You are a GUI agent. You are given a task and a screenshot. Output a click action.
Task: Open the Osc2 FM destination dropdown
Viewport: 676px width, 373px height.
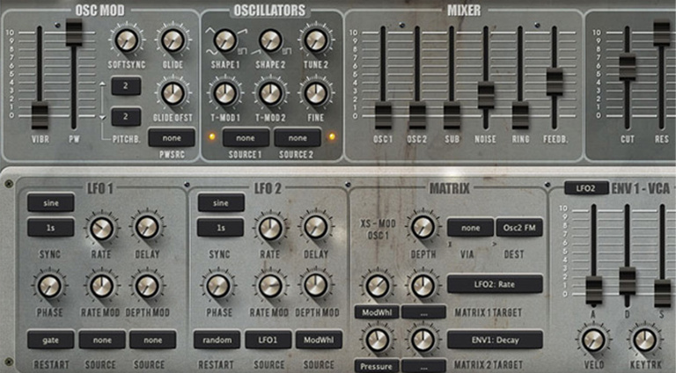(x=519, y=228)
